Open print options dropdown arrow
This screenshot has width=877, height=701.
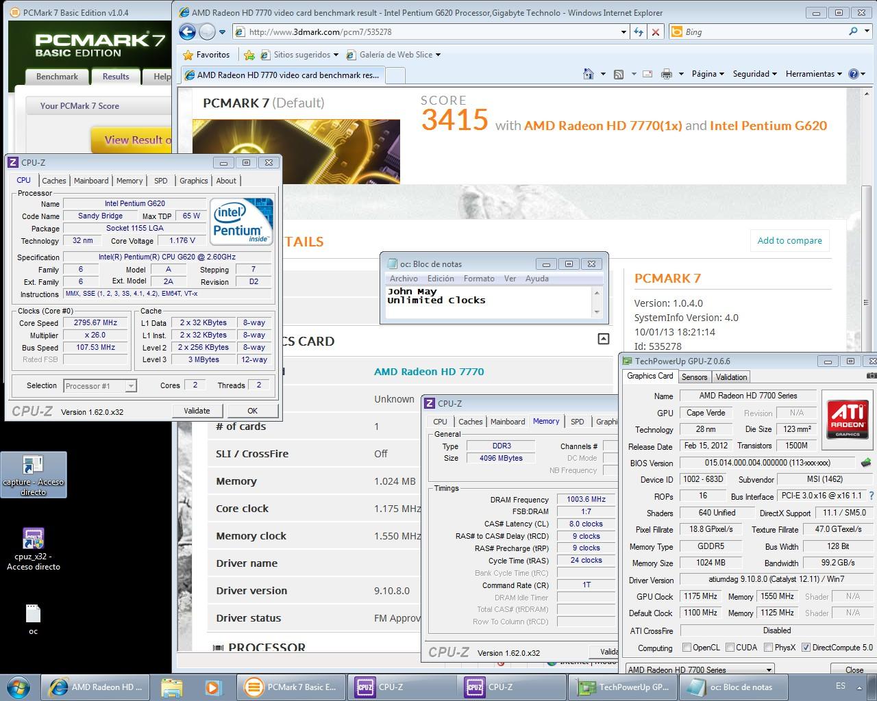[x=681, y=74]
